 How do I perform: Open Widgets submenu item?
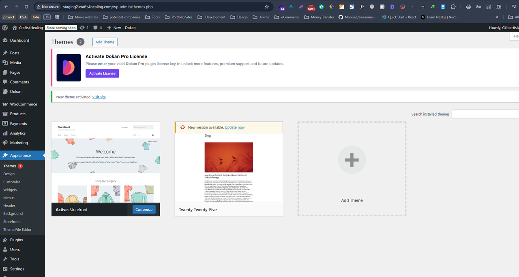point(10,190)
